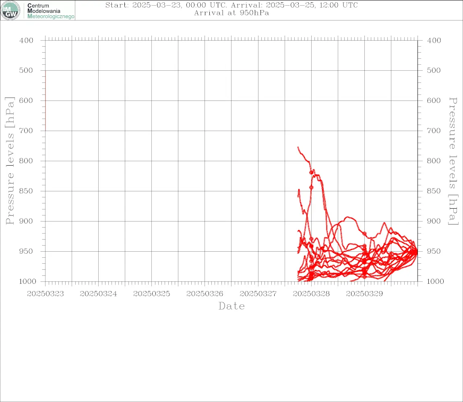Click the left 850 pressure label

(x=26, y=191)
